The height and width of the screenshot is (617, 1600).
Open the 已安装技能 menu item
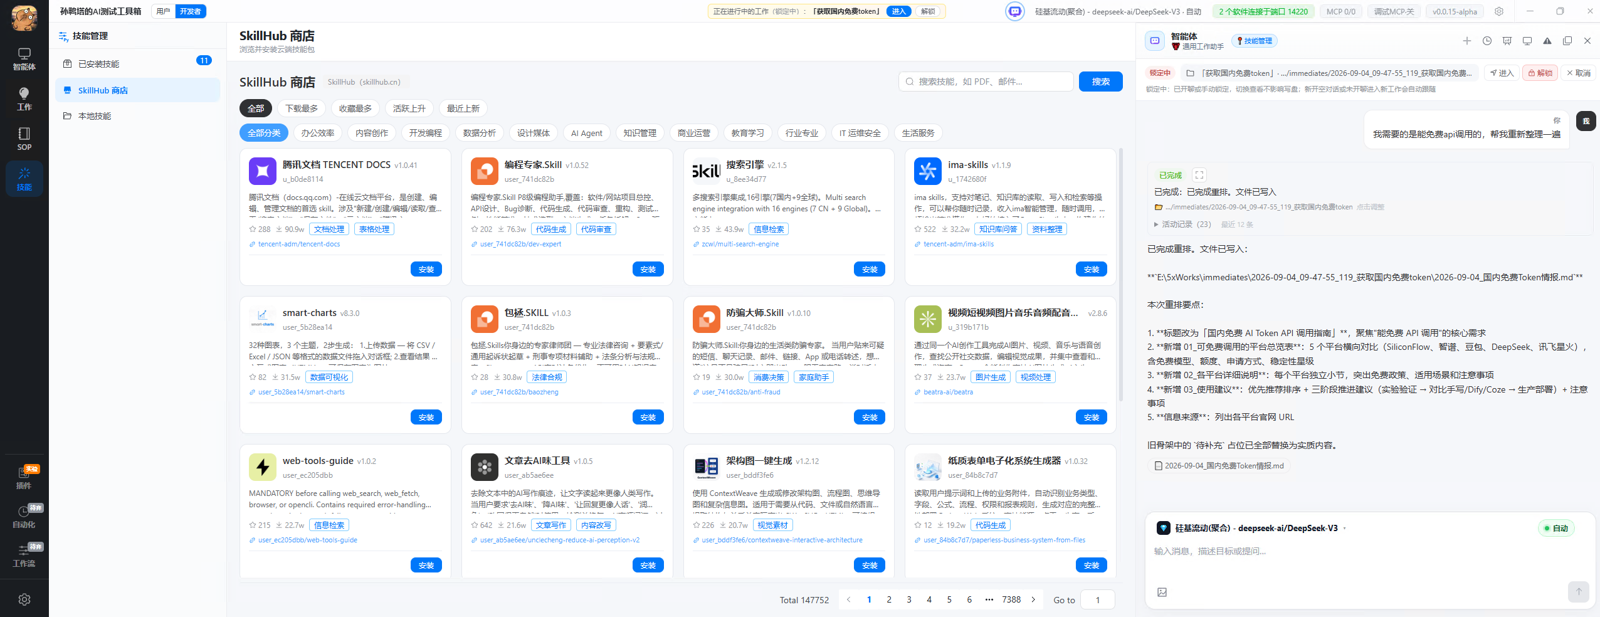137,64
